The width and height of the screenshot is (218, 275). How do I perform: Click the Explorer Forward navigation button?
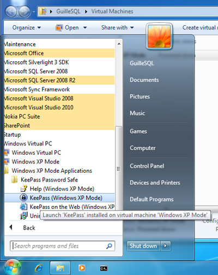[x=25, y=11]
